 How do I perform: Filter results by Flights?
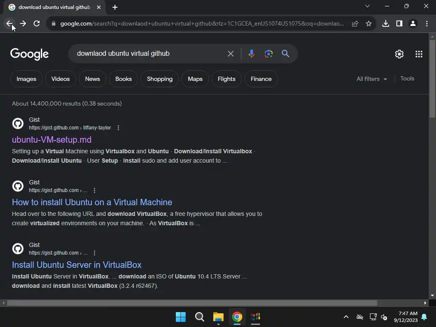point(227,79)
